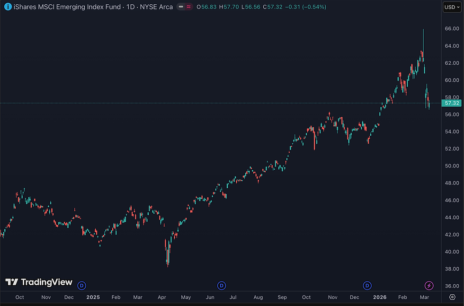Click the NYSE Arca exchange label
Screen dimensions: 464x306
tap(156, 7)
